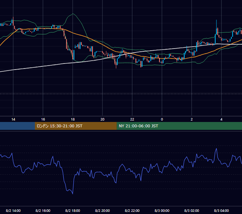This screenshot has height=214, width=242.
Task: Click the 8/3 04:00 time label
Action: click(x=221, y=210)
